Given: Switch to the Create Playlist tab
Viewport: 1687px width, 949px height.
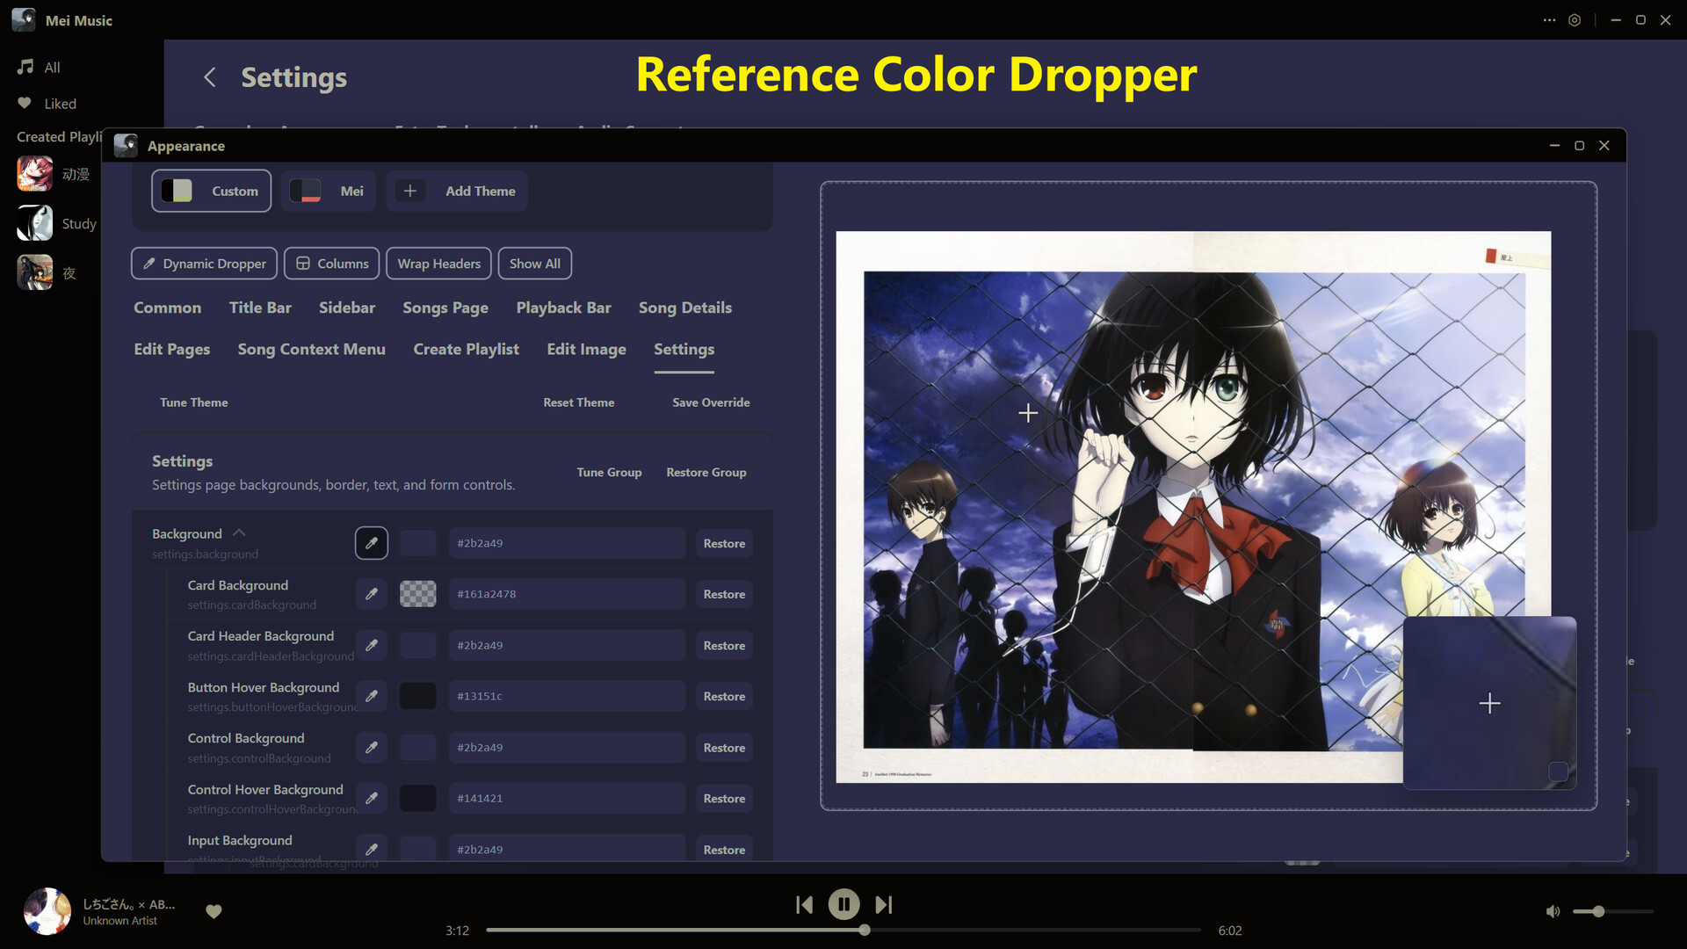Looking at the screenshot, I should click(466, 349).
